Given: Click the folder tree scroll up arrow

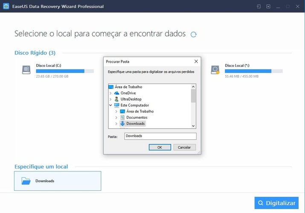Looking at the screenshot, I should pos(193,86).
